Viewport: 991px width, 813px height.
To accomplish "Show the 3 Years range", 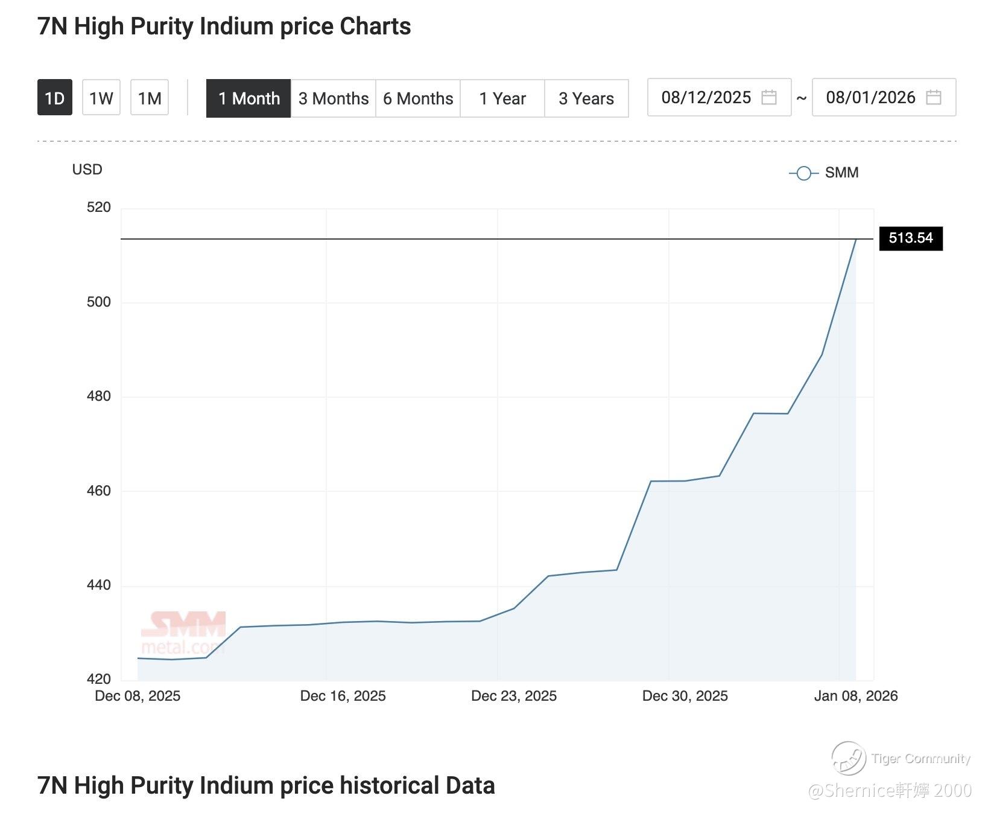I will coord(586,98).
